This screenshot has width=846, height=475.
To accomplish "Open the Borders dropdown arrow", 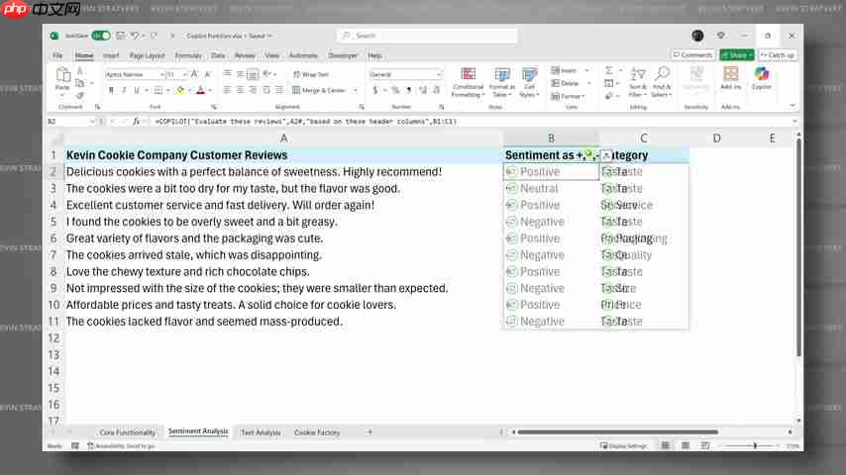I will [168, 91].
